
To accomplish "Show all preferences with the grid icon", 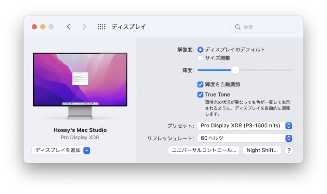I will click(x=101, y=27).
